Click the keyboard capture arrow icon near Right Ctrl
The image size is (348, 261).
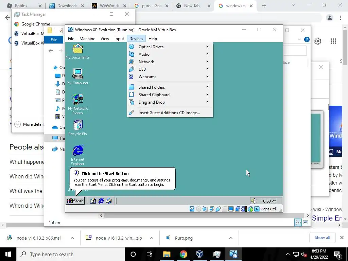(x=257, y=209)
